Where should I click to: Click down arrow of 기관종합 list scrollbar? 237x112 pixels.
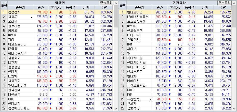(x=234, y=109)
